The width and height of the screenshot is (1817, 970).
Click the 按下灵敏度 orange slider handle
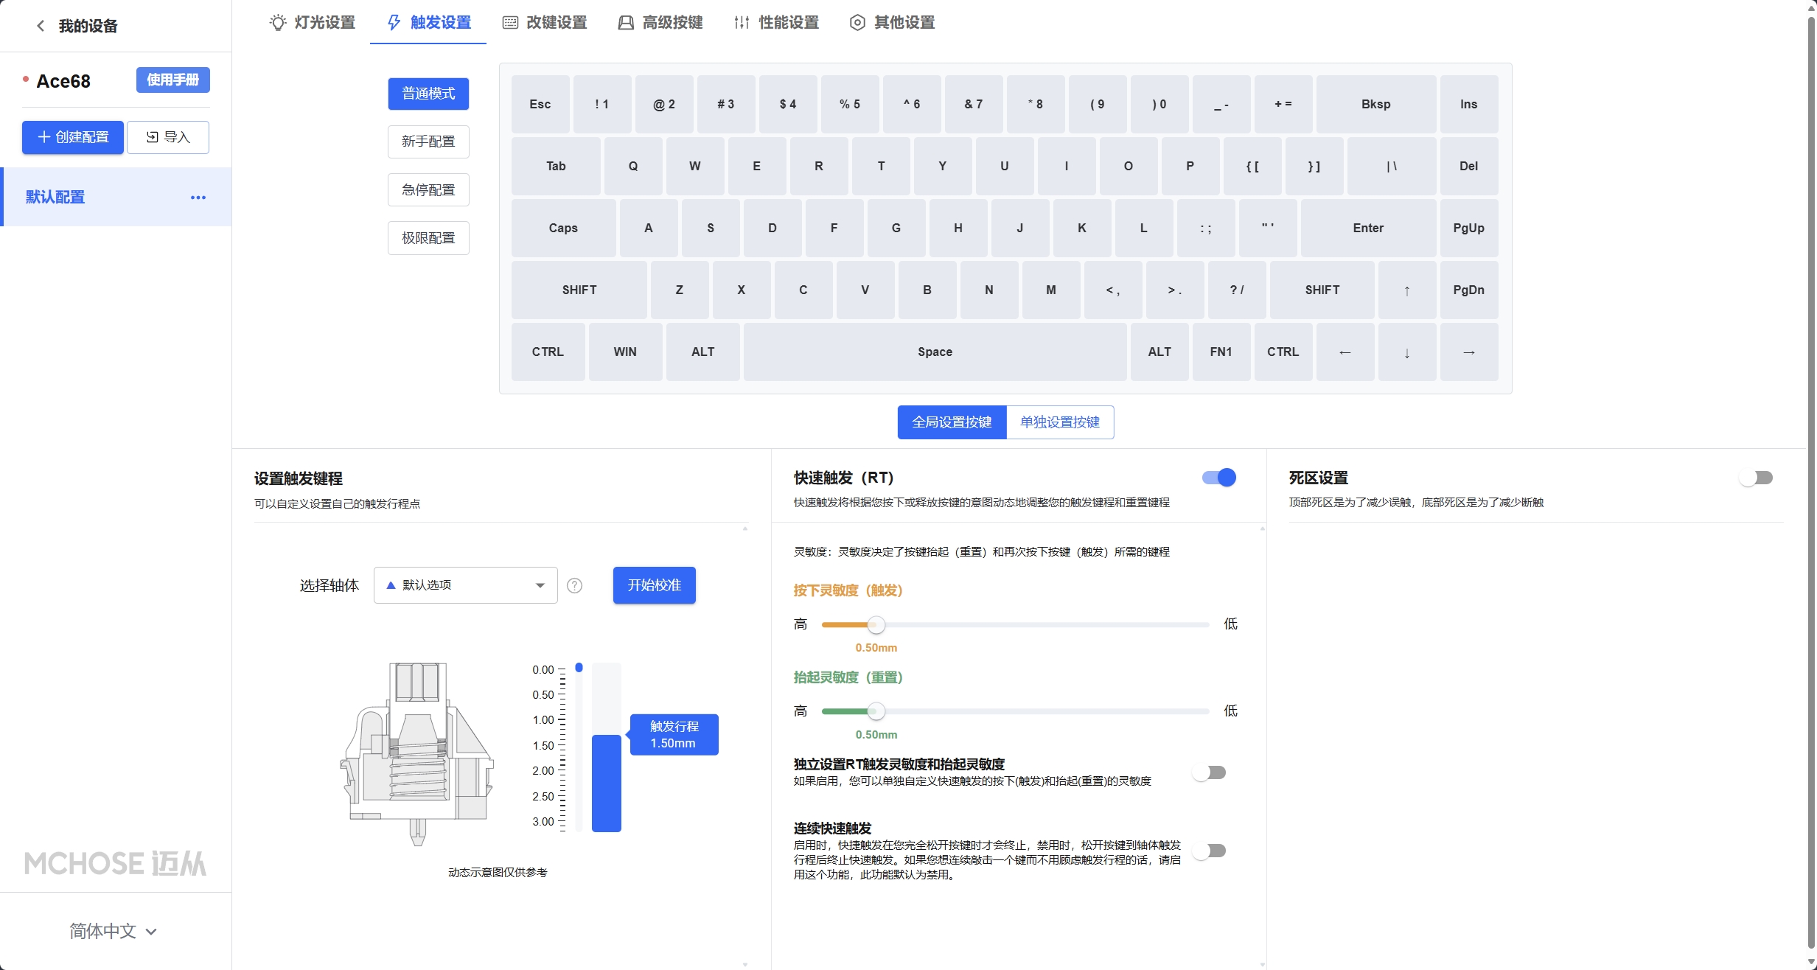pos(876,625)
